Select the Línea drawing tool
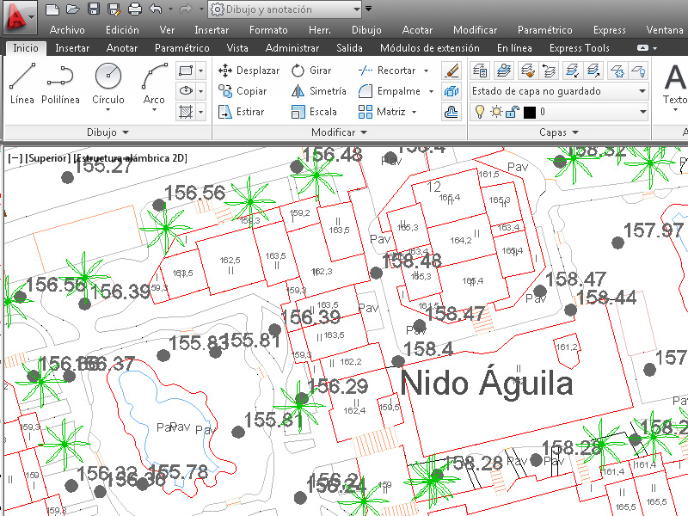Viewport: 688px width, 516px height. click(22, 83)
